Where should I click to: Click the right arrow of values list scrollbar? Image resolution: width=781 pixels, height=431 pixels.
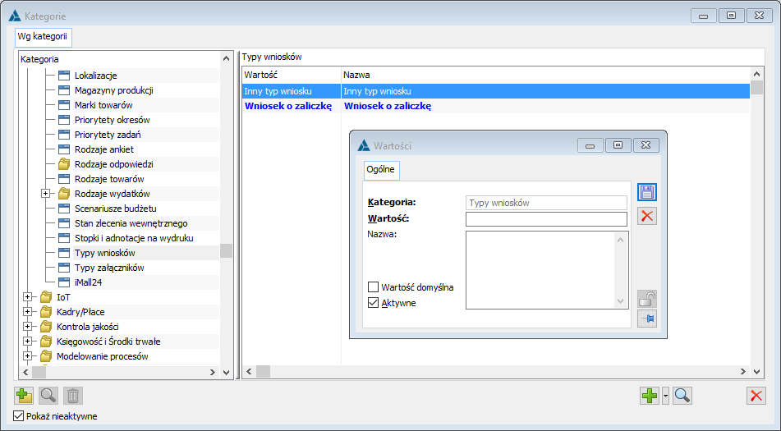pos(742,371)
